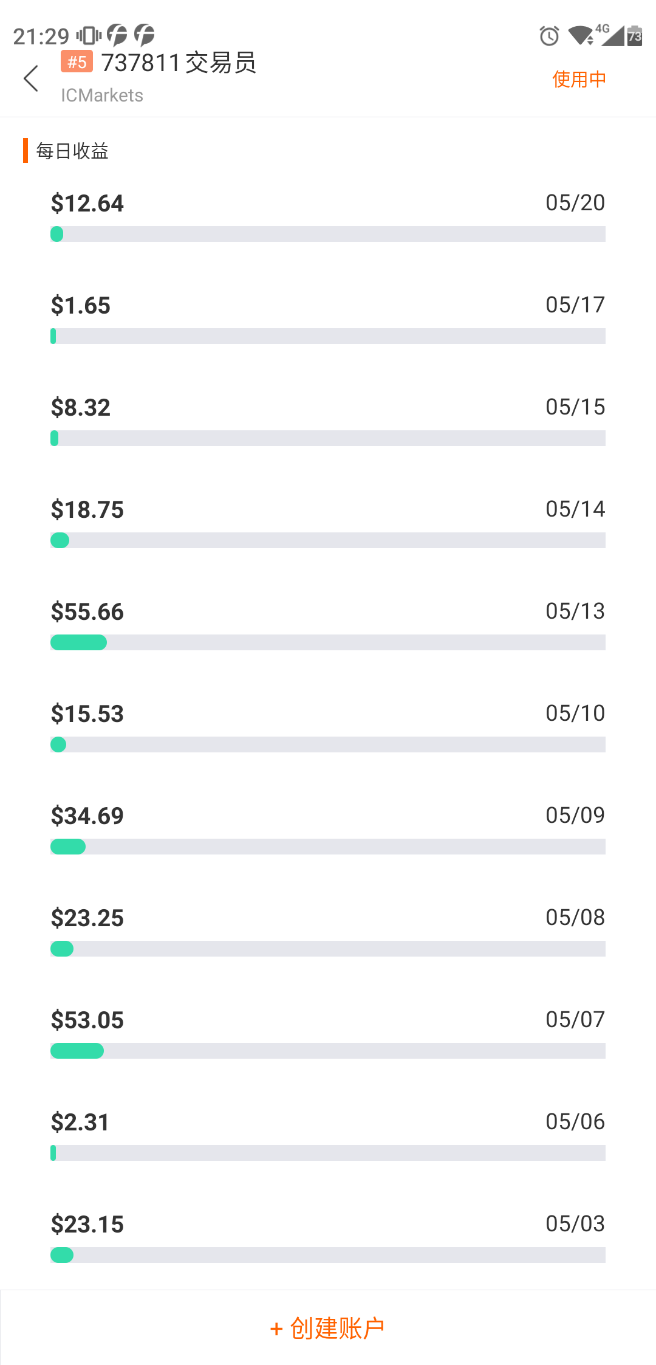The height and width of the screenshot is (1365, 656).
Task: Tap the ICMarkets broker label
Action: tap(102, 95)
